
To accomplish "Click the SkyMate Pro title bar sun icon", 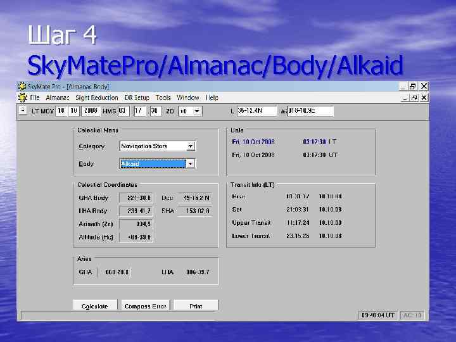I will [22, 86].
